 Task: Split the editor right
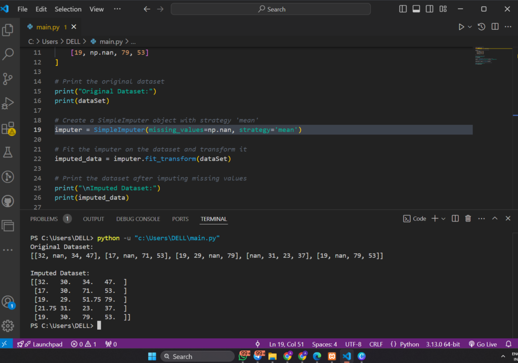(x=495, y=27)
